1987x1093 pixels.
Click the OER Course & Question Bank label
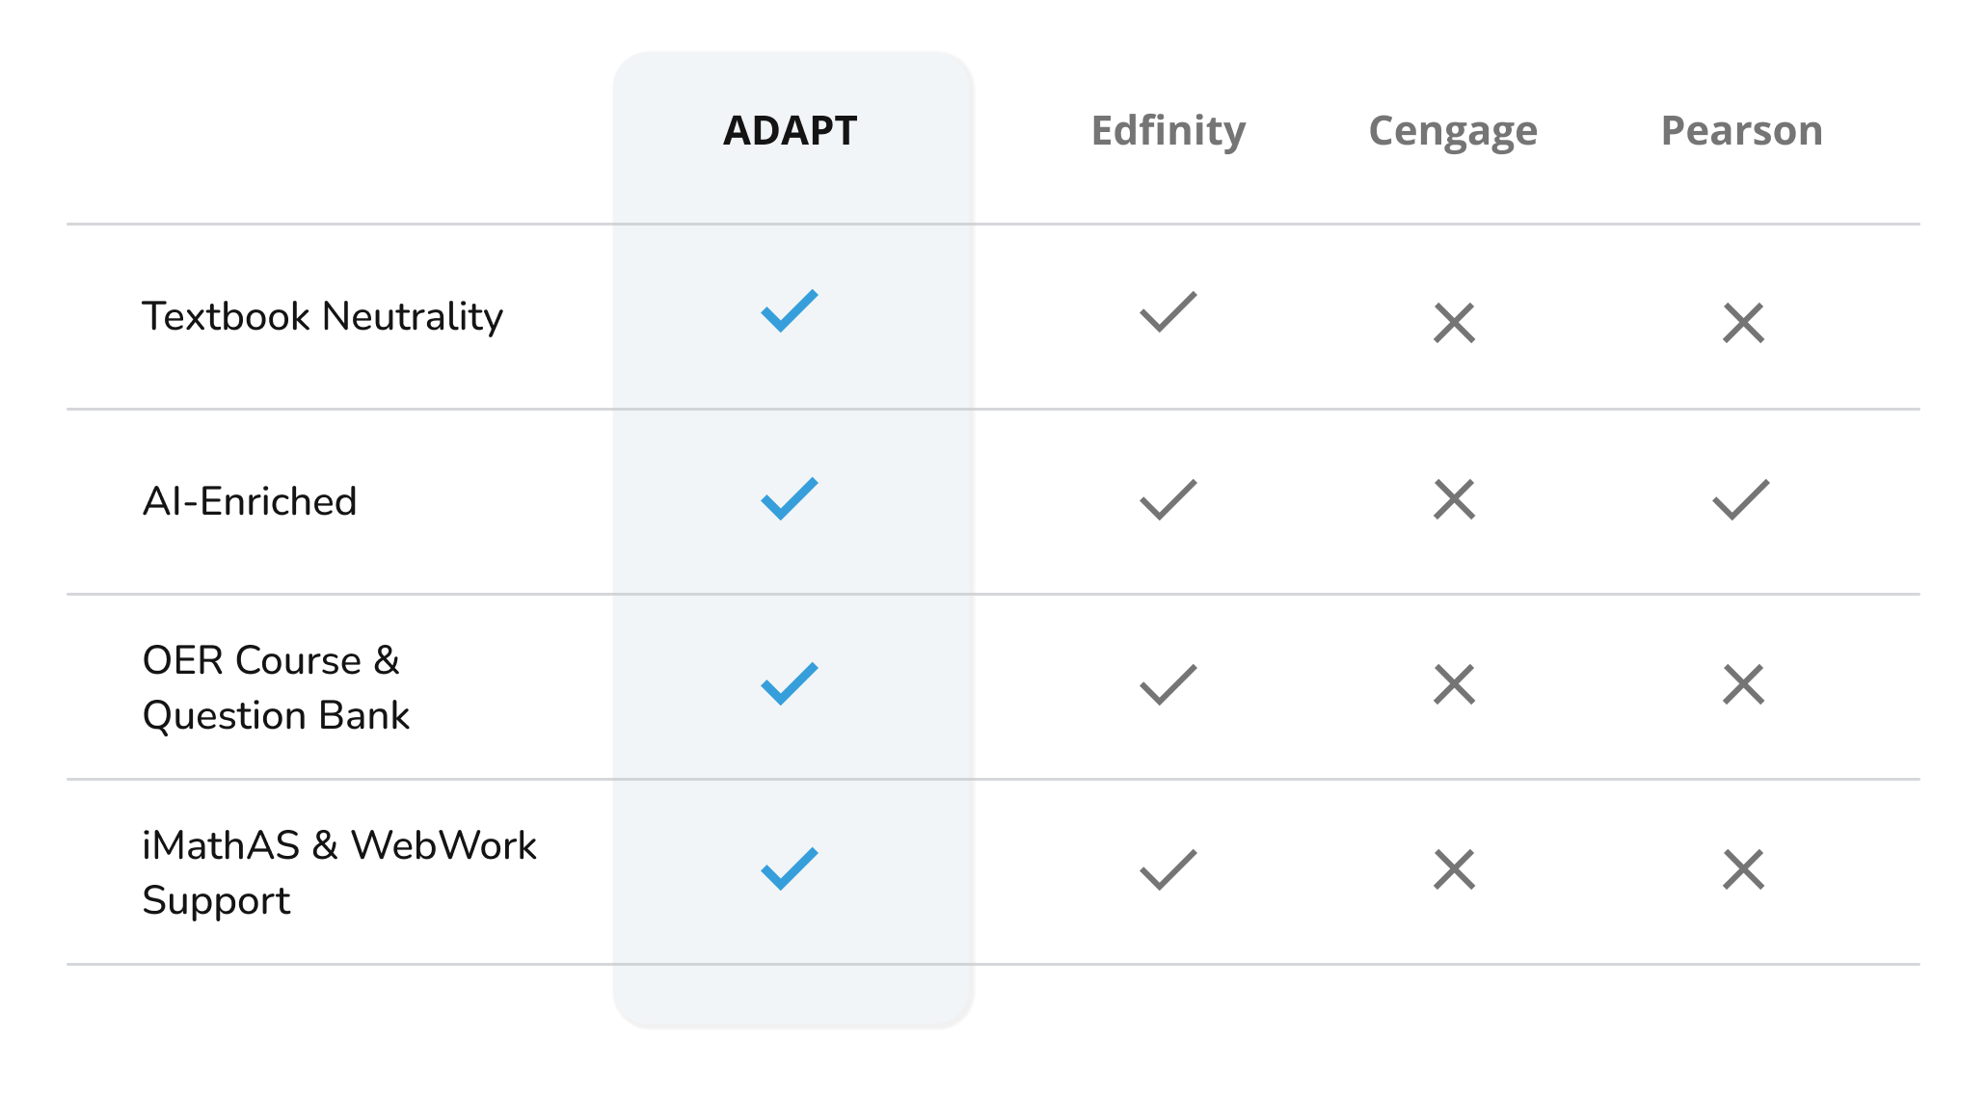pyautogui.click(x=276, y=688)
